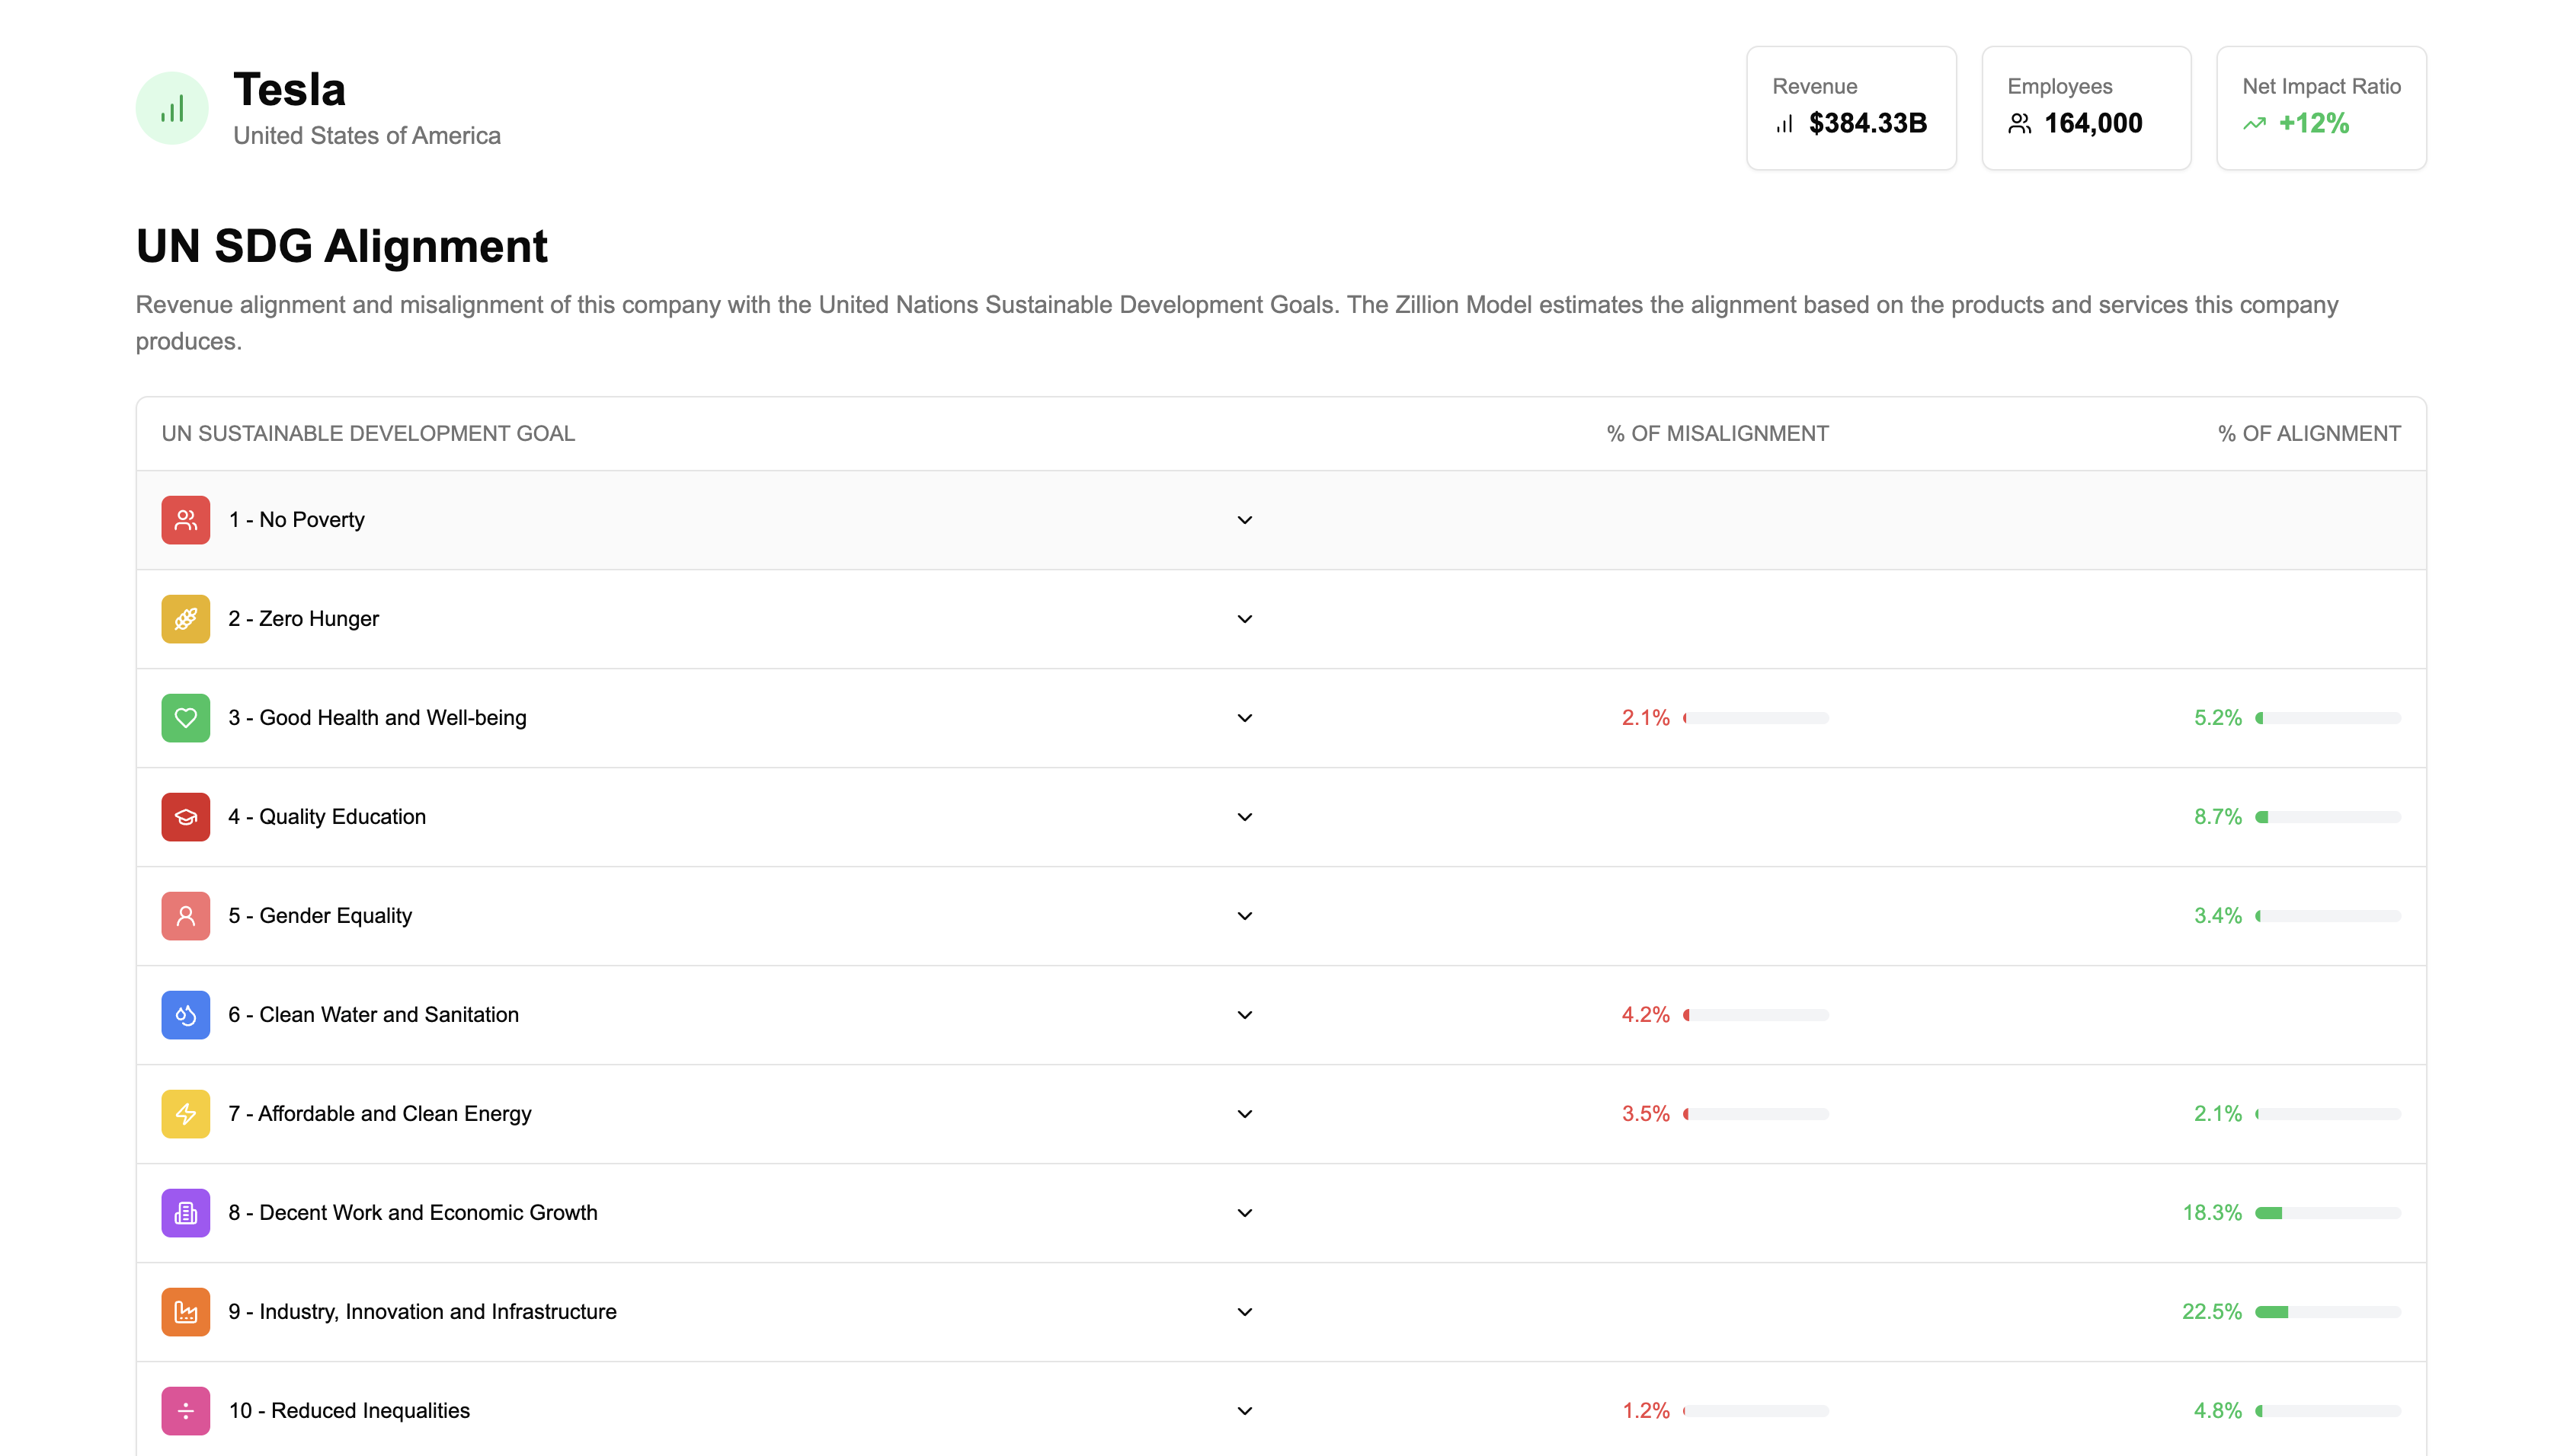Click the 18.3% alignment value
Viewport: 2554px width, 1456px height.
click(x=2212, y=1213)
